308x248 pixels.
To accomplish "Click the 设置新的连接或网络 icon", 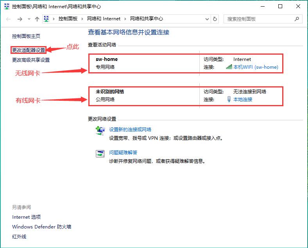I will [x=100, y=131].
